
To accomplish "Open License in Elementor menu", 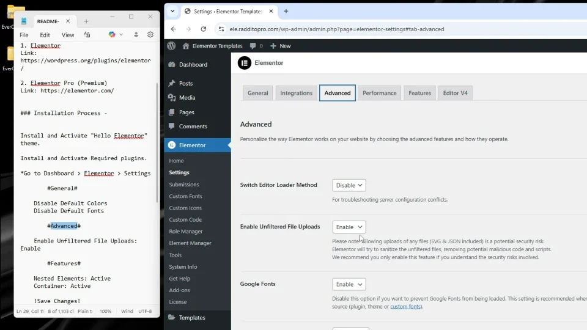I will [x=177, y=302].
